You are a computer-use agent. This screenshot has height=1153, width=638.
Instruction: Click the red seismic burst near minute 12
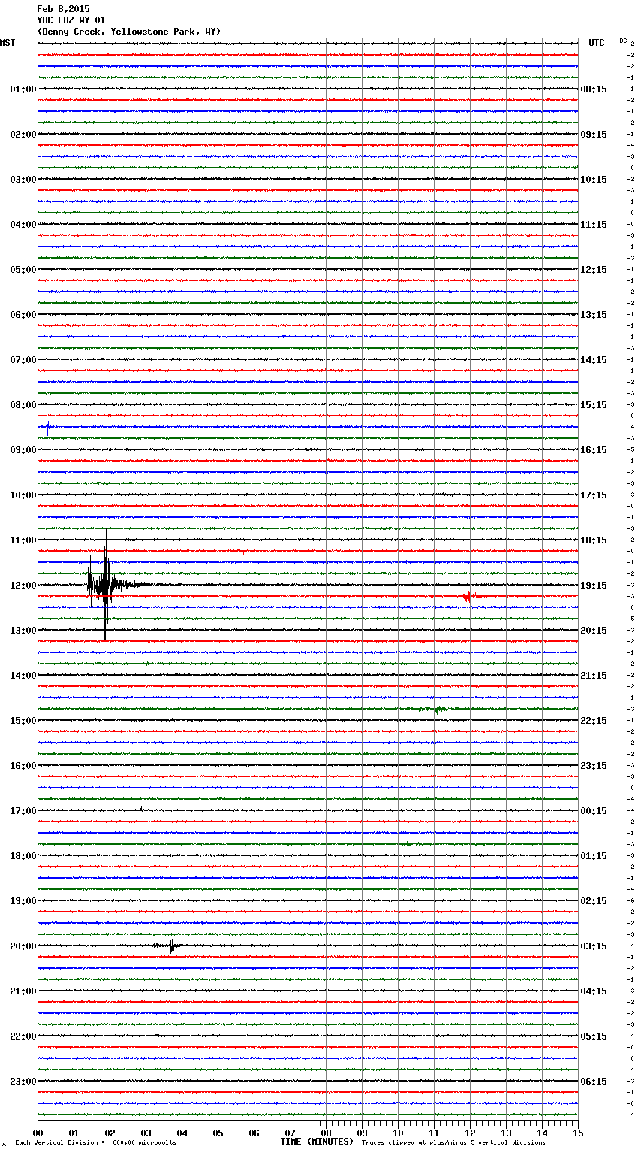pos(467,596)
